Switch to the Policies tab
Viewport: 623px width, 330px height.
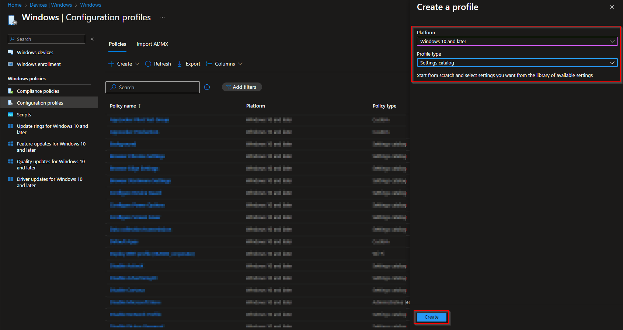(117, 44)
